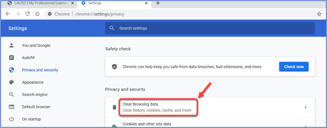Click the Check now button
Screen dimensions: 327x128
(294, 67)
